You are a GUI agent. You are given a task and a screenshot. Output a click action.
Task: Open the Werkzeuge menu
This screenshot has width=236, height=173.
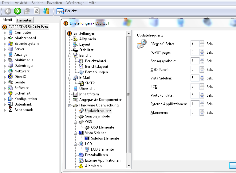coord(75,3)
